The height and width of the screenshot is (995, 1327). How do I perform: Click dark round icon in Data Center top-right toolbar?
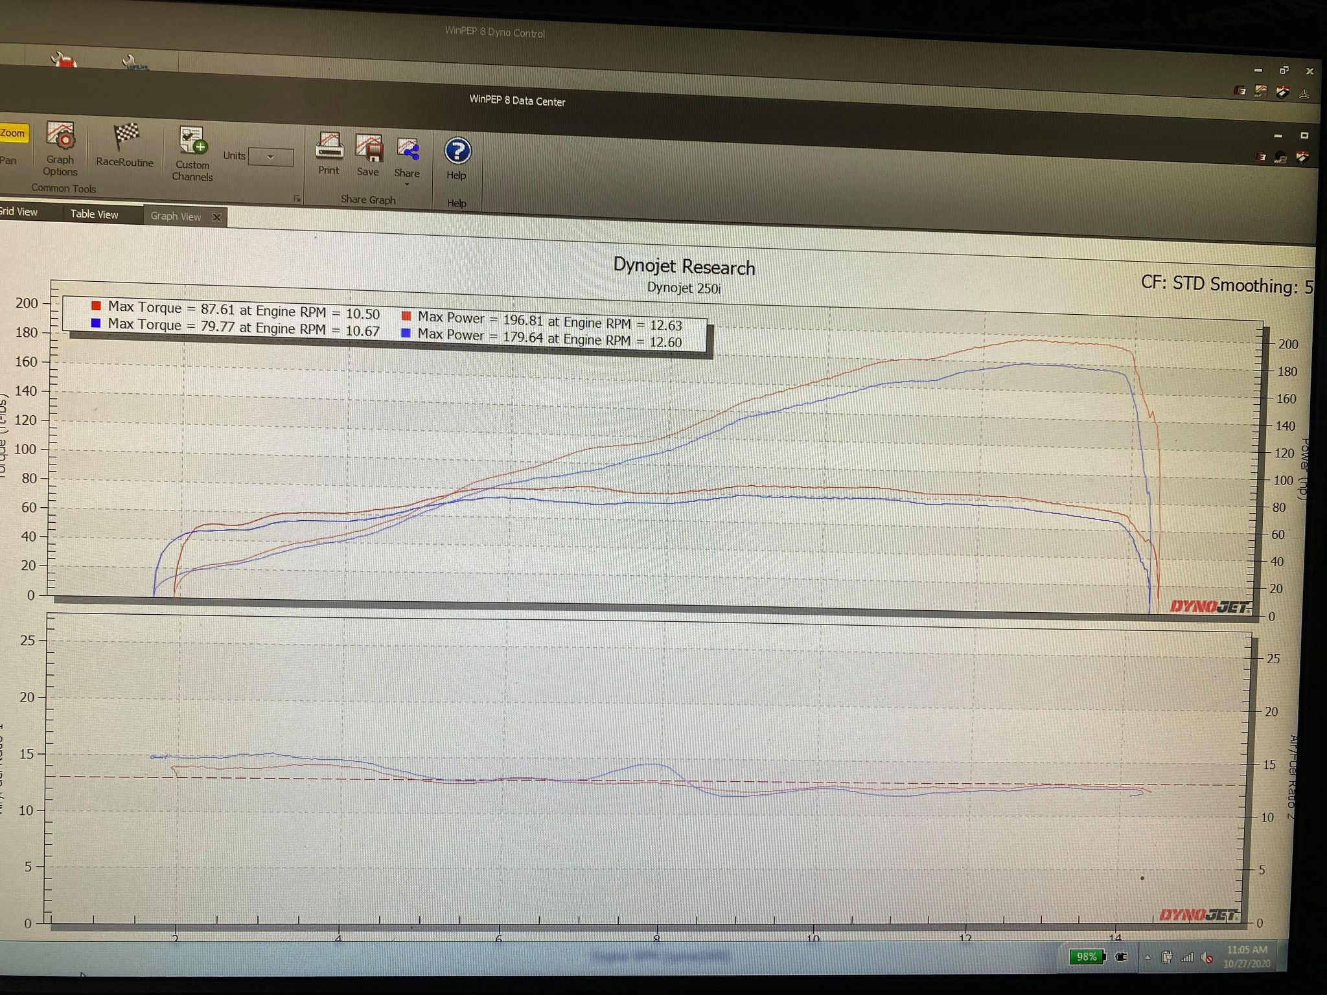(x=1281, y=157)
